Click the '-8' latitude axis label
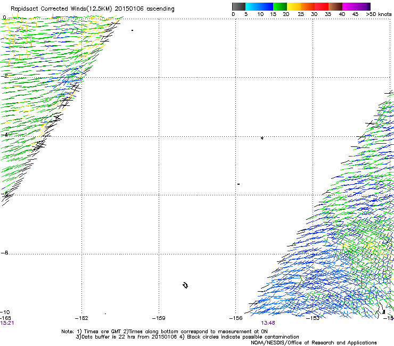 point(5,253)
